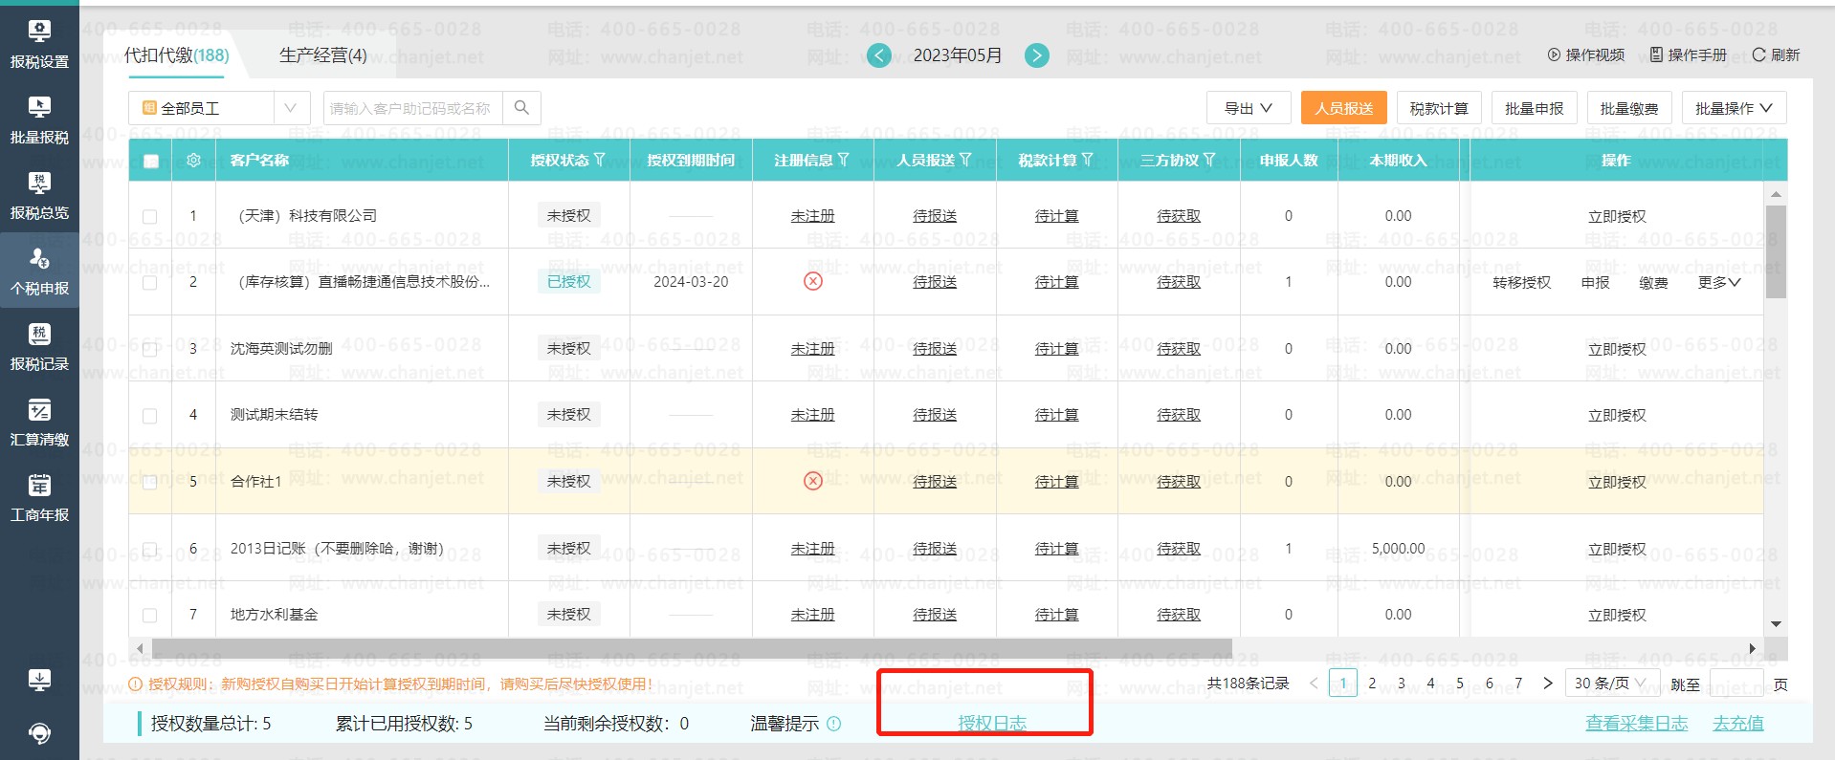Expand the 导出 export dropdown
Viewport: 1835px width, 760px height.
click(1249, 108)
